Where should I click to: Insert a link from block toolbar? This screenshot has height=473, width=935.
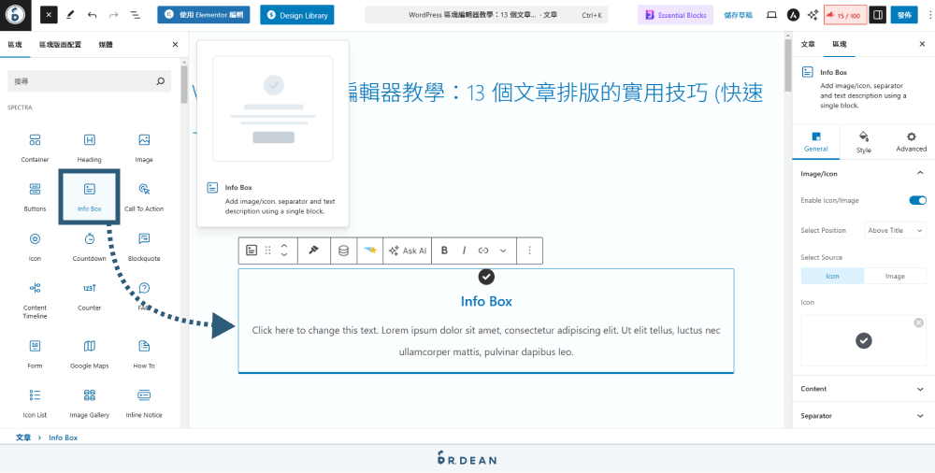[x=483, y=251]
